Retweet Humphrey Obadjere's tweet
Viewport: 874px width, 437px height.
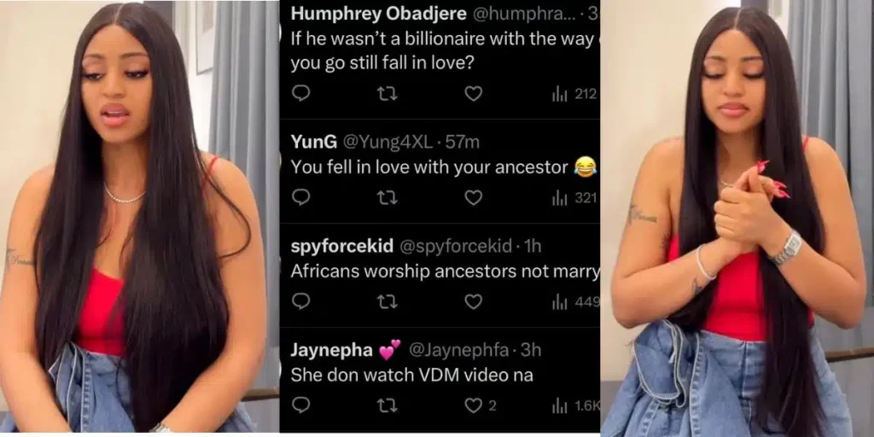point(387,94)
